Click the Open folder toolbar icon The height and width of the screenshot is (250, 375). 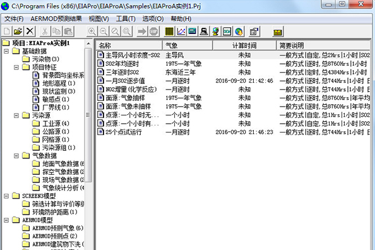click(x=18, y=32)
